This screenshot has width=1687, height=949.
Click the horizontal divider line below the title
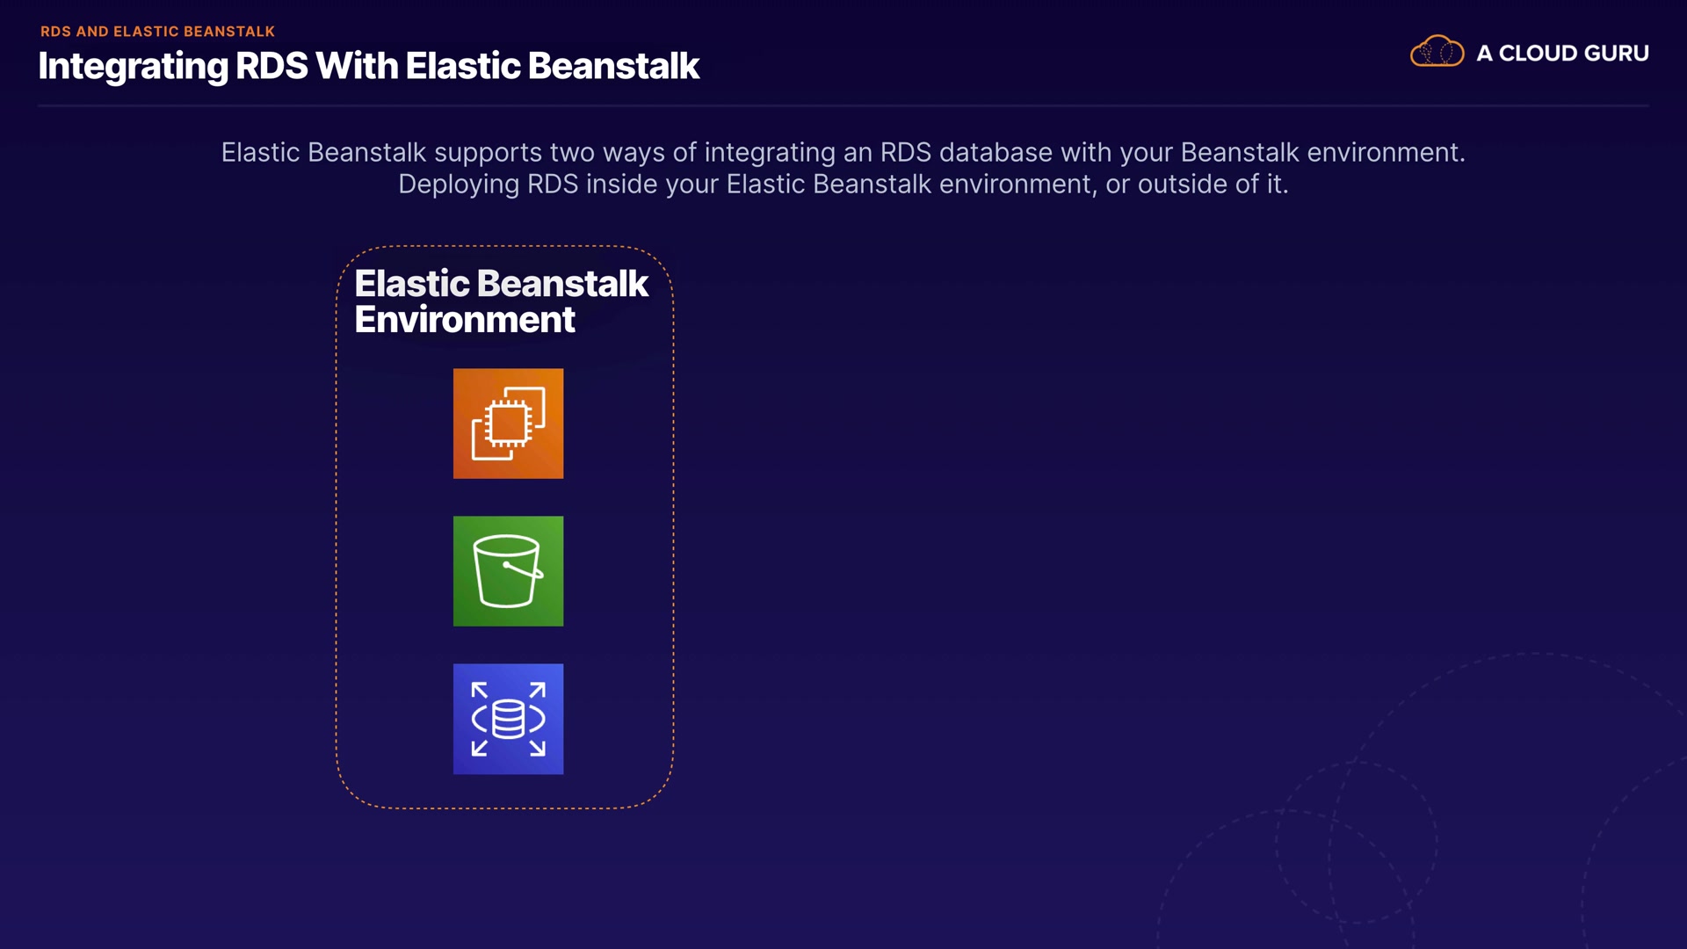tap(842, 105)
